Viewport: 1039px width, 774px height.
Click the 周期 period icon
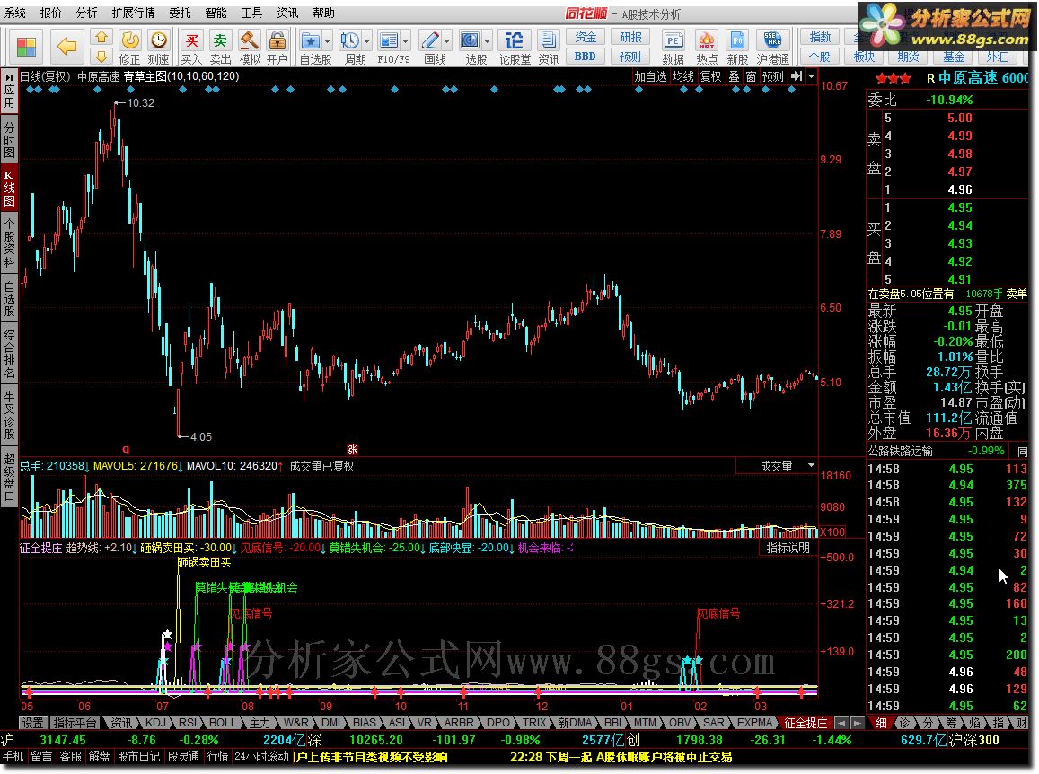tap(350, 41)
